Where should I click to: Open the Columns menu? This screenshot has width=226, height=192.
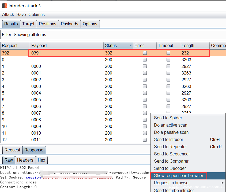click(36, 15)
